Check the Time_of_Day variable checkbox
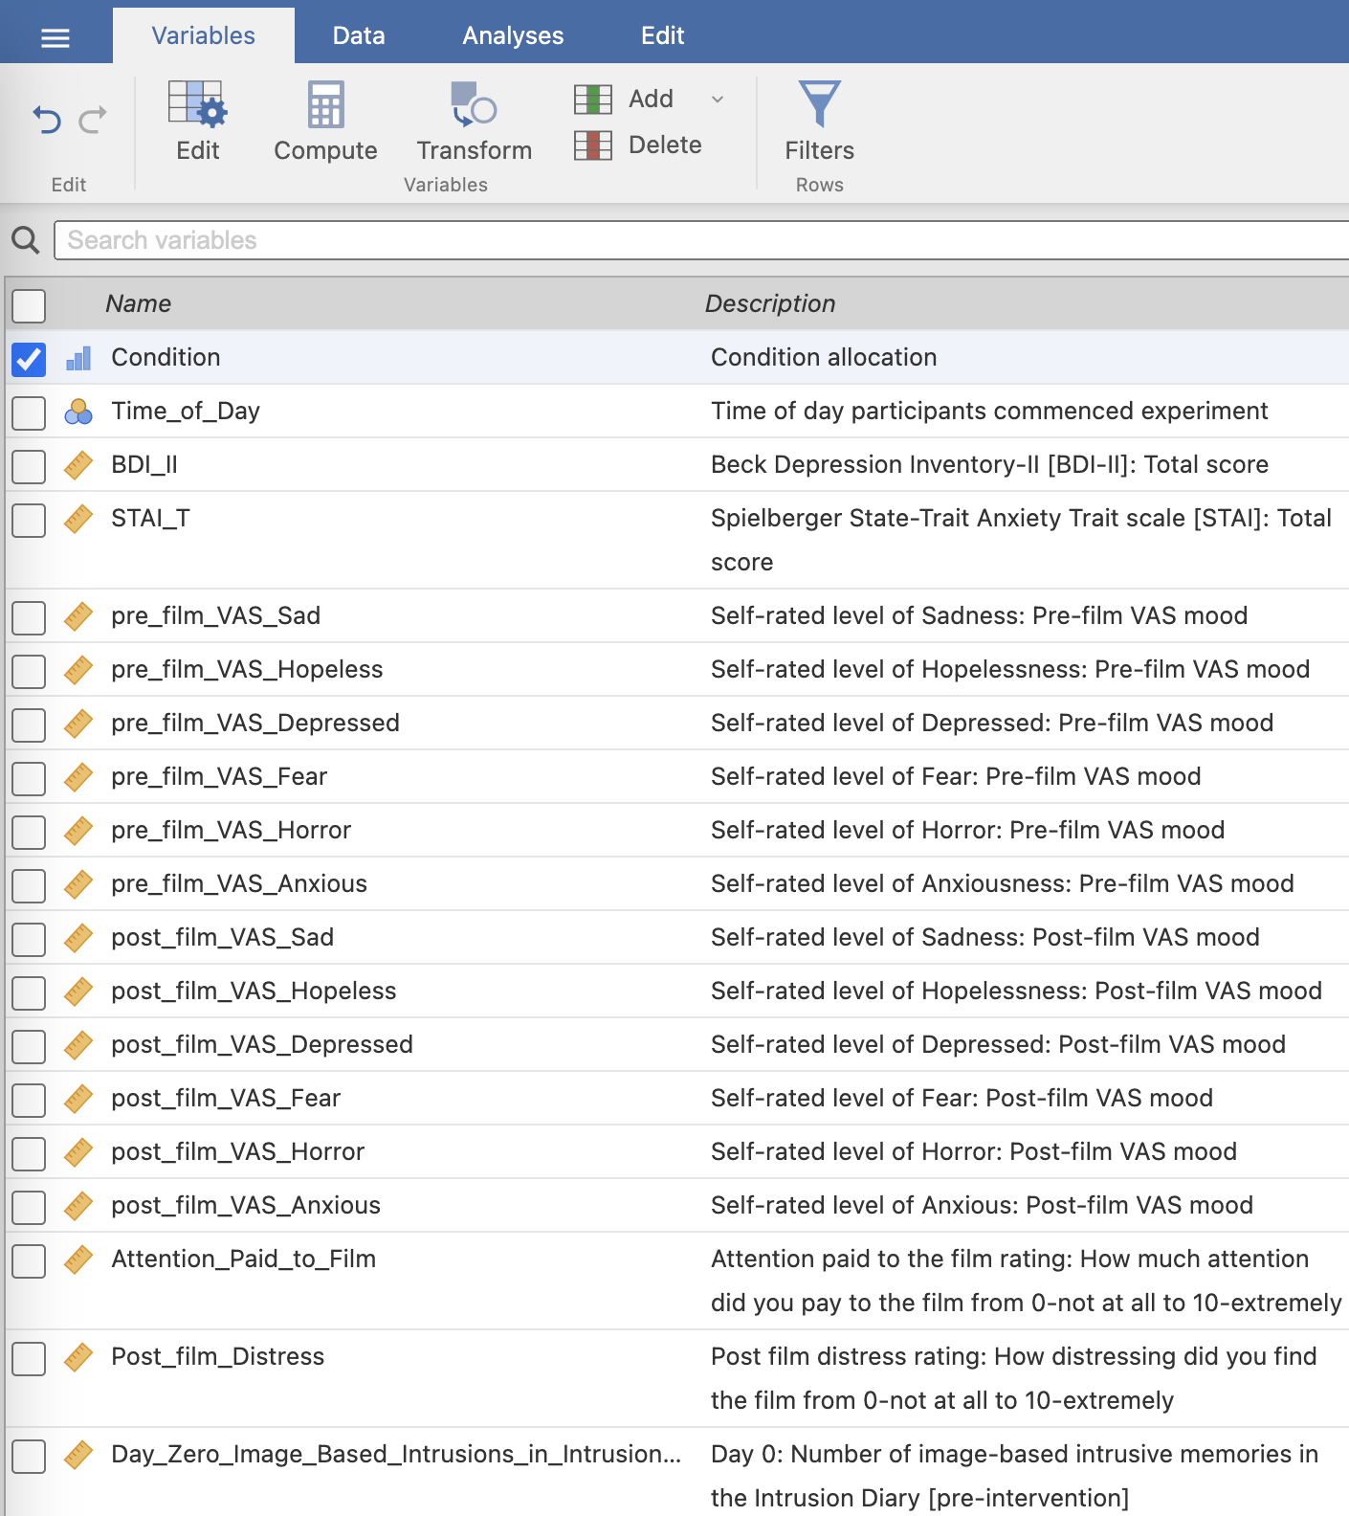 29,412
